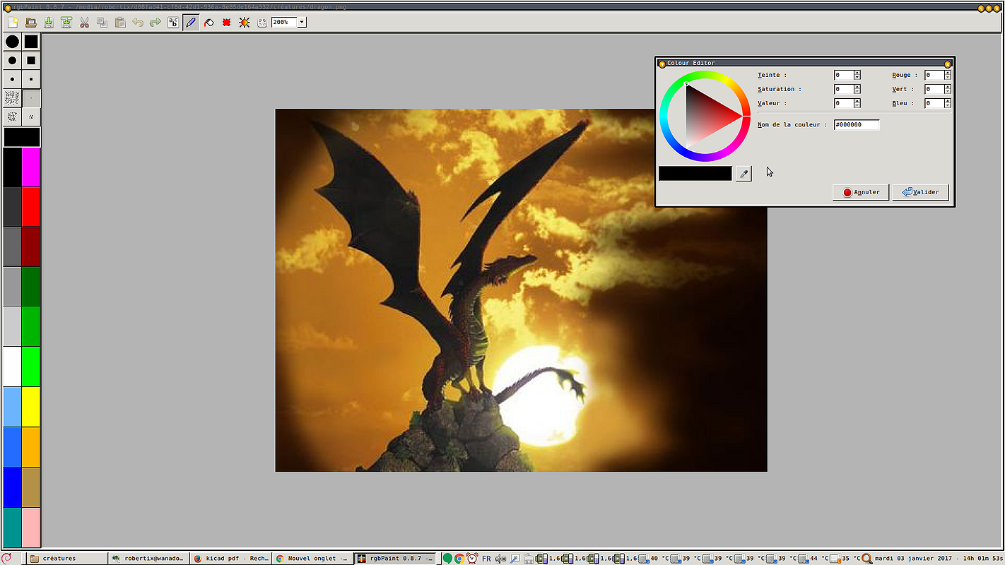Choose the small square brush
Viewport: 1005px width, 565px height.
pos(31,79)
